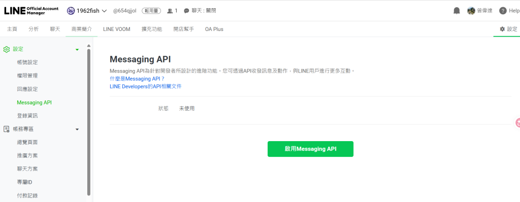520x202 pixels.
Task: Open 登錄資訊 in the sidebar
Action: (27, 116)
